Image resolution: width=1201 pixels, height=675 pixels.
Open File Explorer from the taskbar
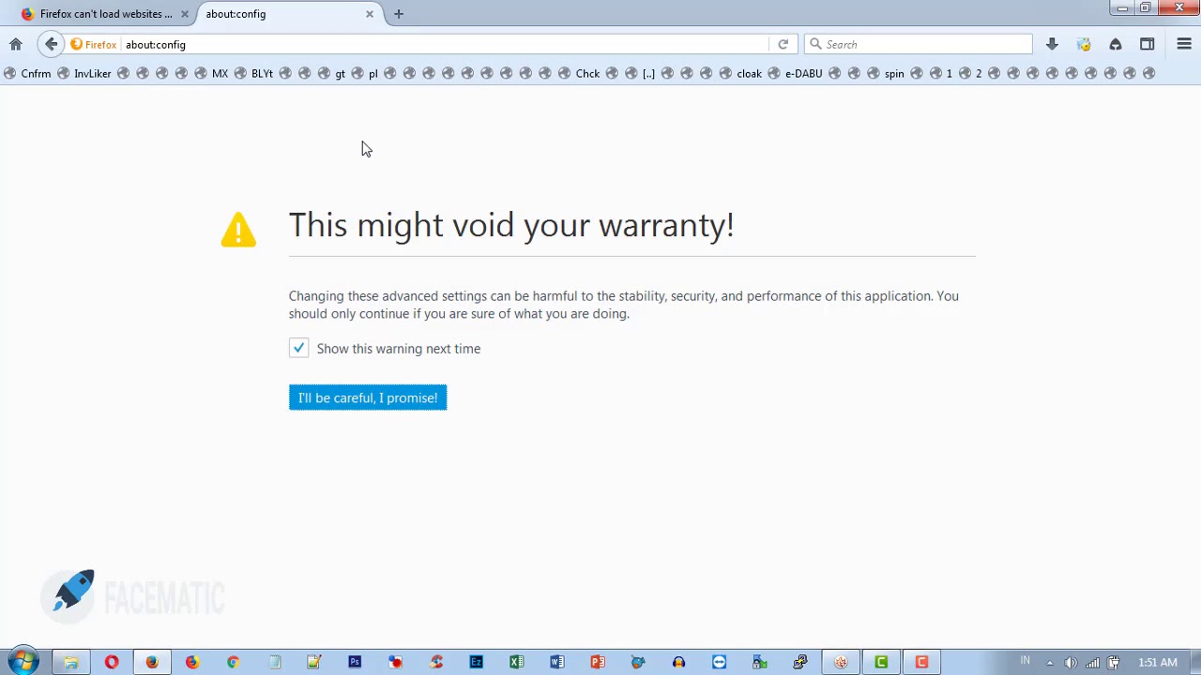coord(70,662)
